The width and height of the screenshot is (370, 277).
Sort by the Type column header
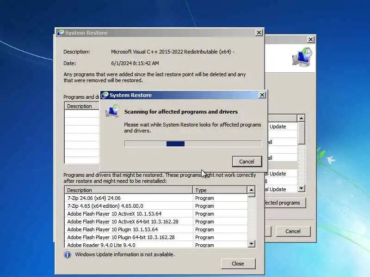click(x=220, y=190)
